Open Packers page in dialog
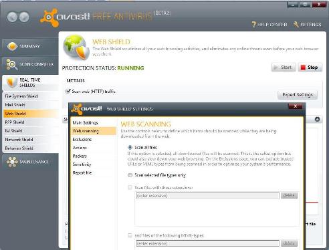The height and width of the screenshot is (250, 329). (94, 156)
